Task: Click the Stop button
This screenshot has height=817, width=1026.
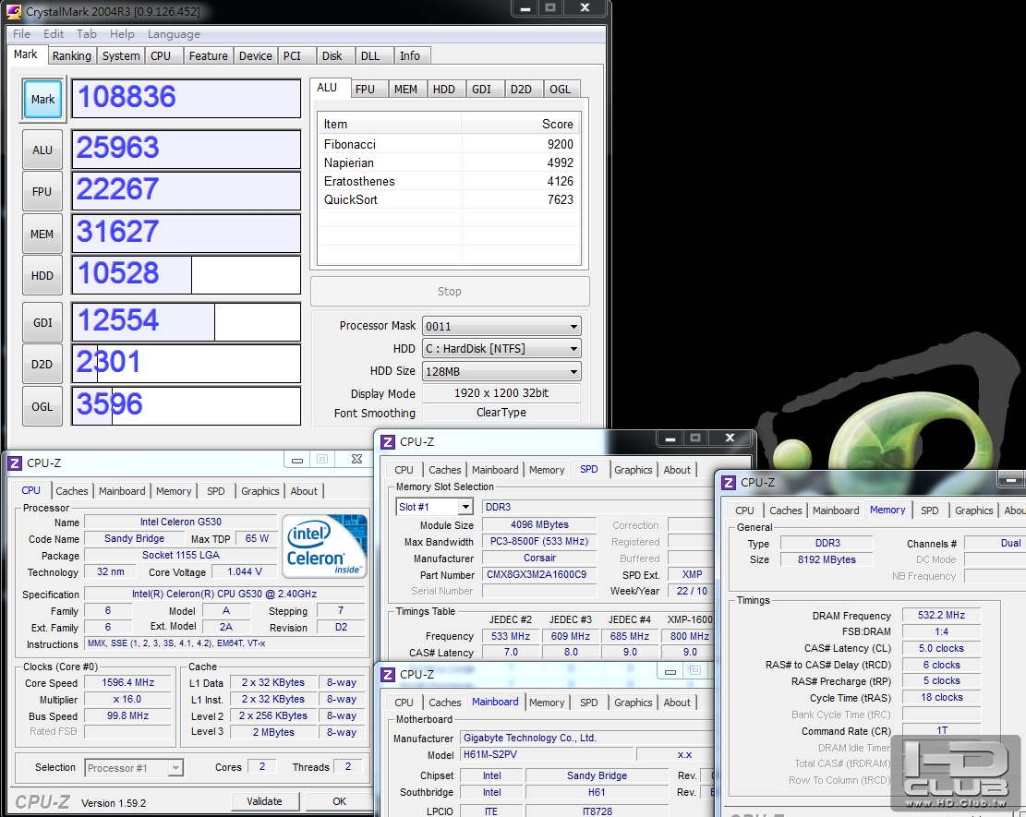Action: [450, 292]
